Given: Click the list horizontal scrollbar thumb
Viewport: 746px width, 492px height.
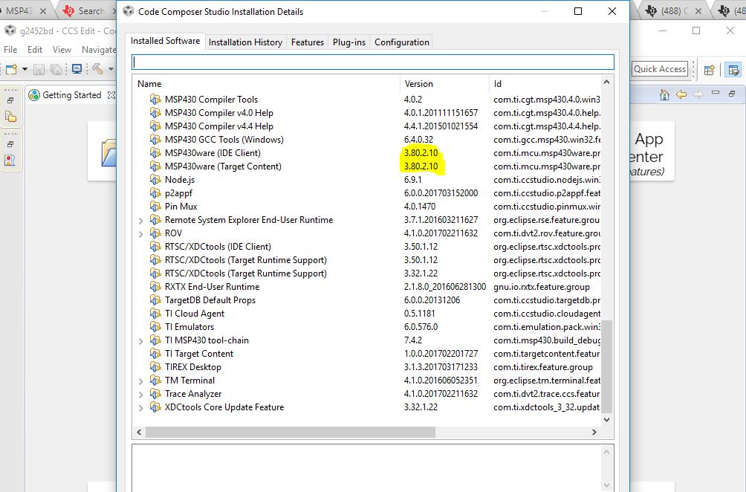Looking at the screenshot, I should (x=291, y=432).
